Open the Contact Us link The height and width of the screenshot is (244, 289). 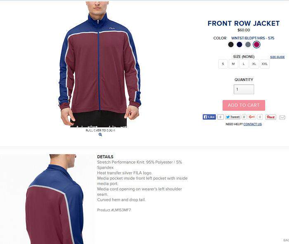[x=253, y=124]
